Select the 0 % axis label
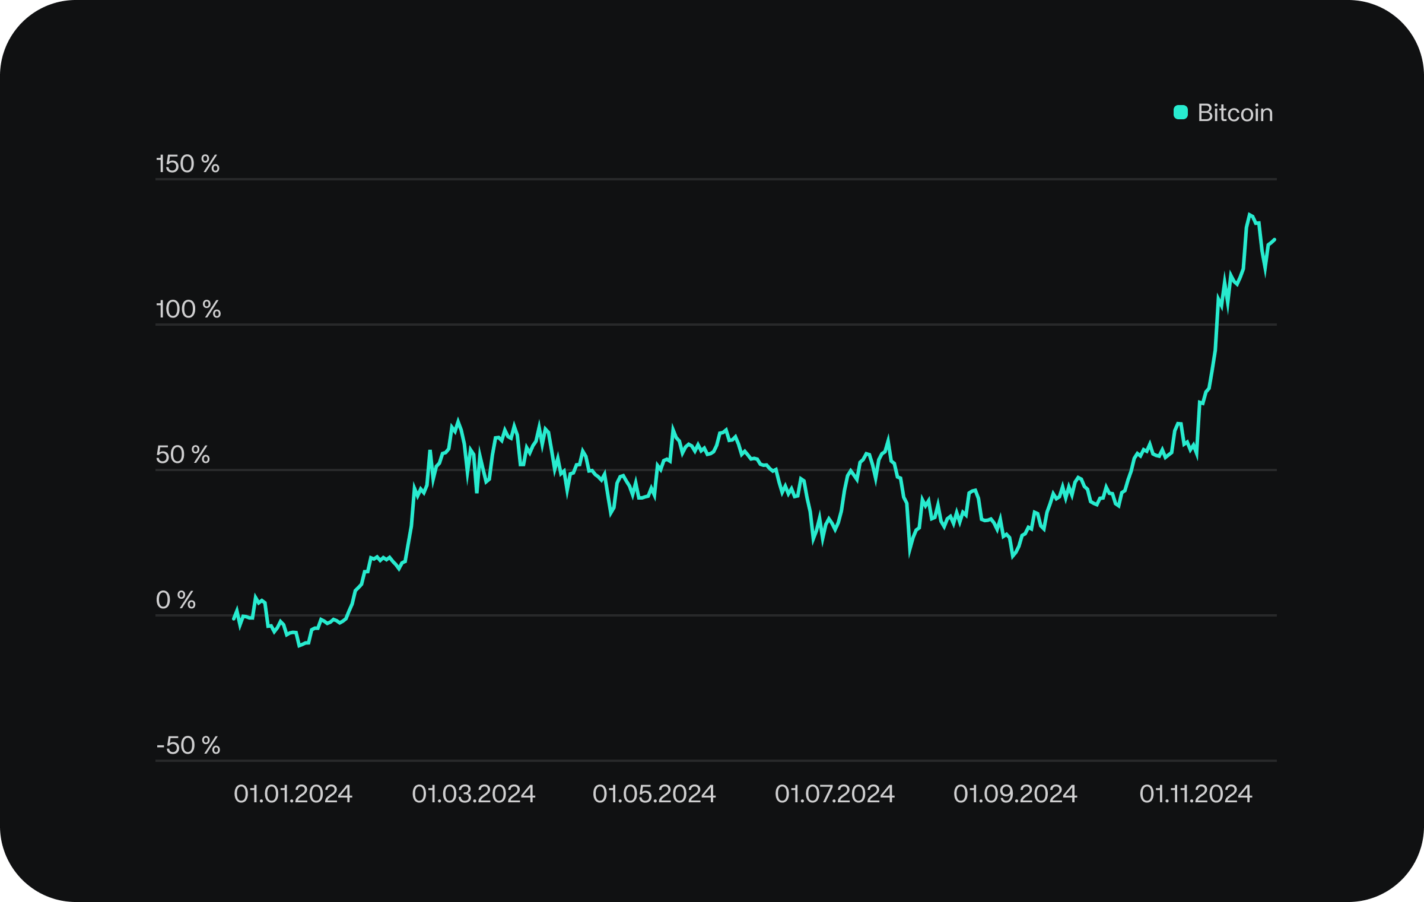The width and height of the screenshot is (1424, 902). [176, 600]
